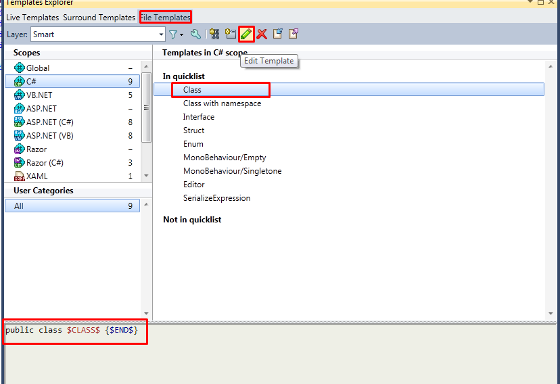
Task: Select the XAML scope label
Action: tap(37, 176)
